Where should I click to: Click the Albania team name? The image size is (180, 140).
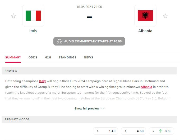click(x=145, y=31)
